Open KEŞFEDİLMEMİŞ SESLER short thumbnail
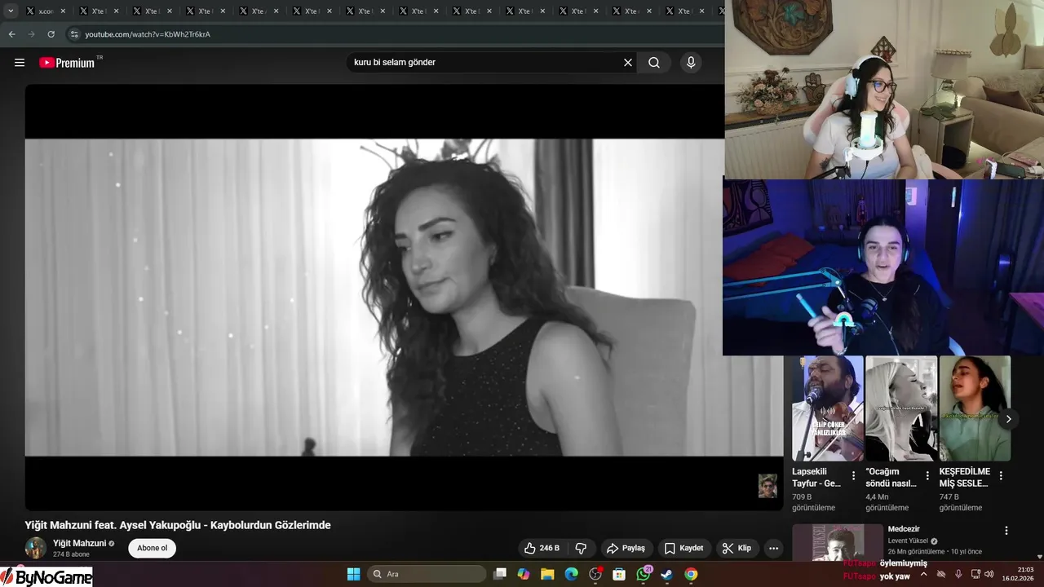Image resolution: width=1044 pixels, height=587 pixels. 975,408
